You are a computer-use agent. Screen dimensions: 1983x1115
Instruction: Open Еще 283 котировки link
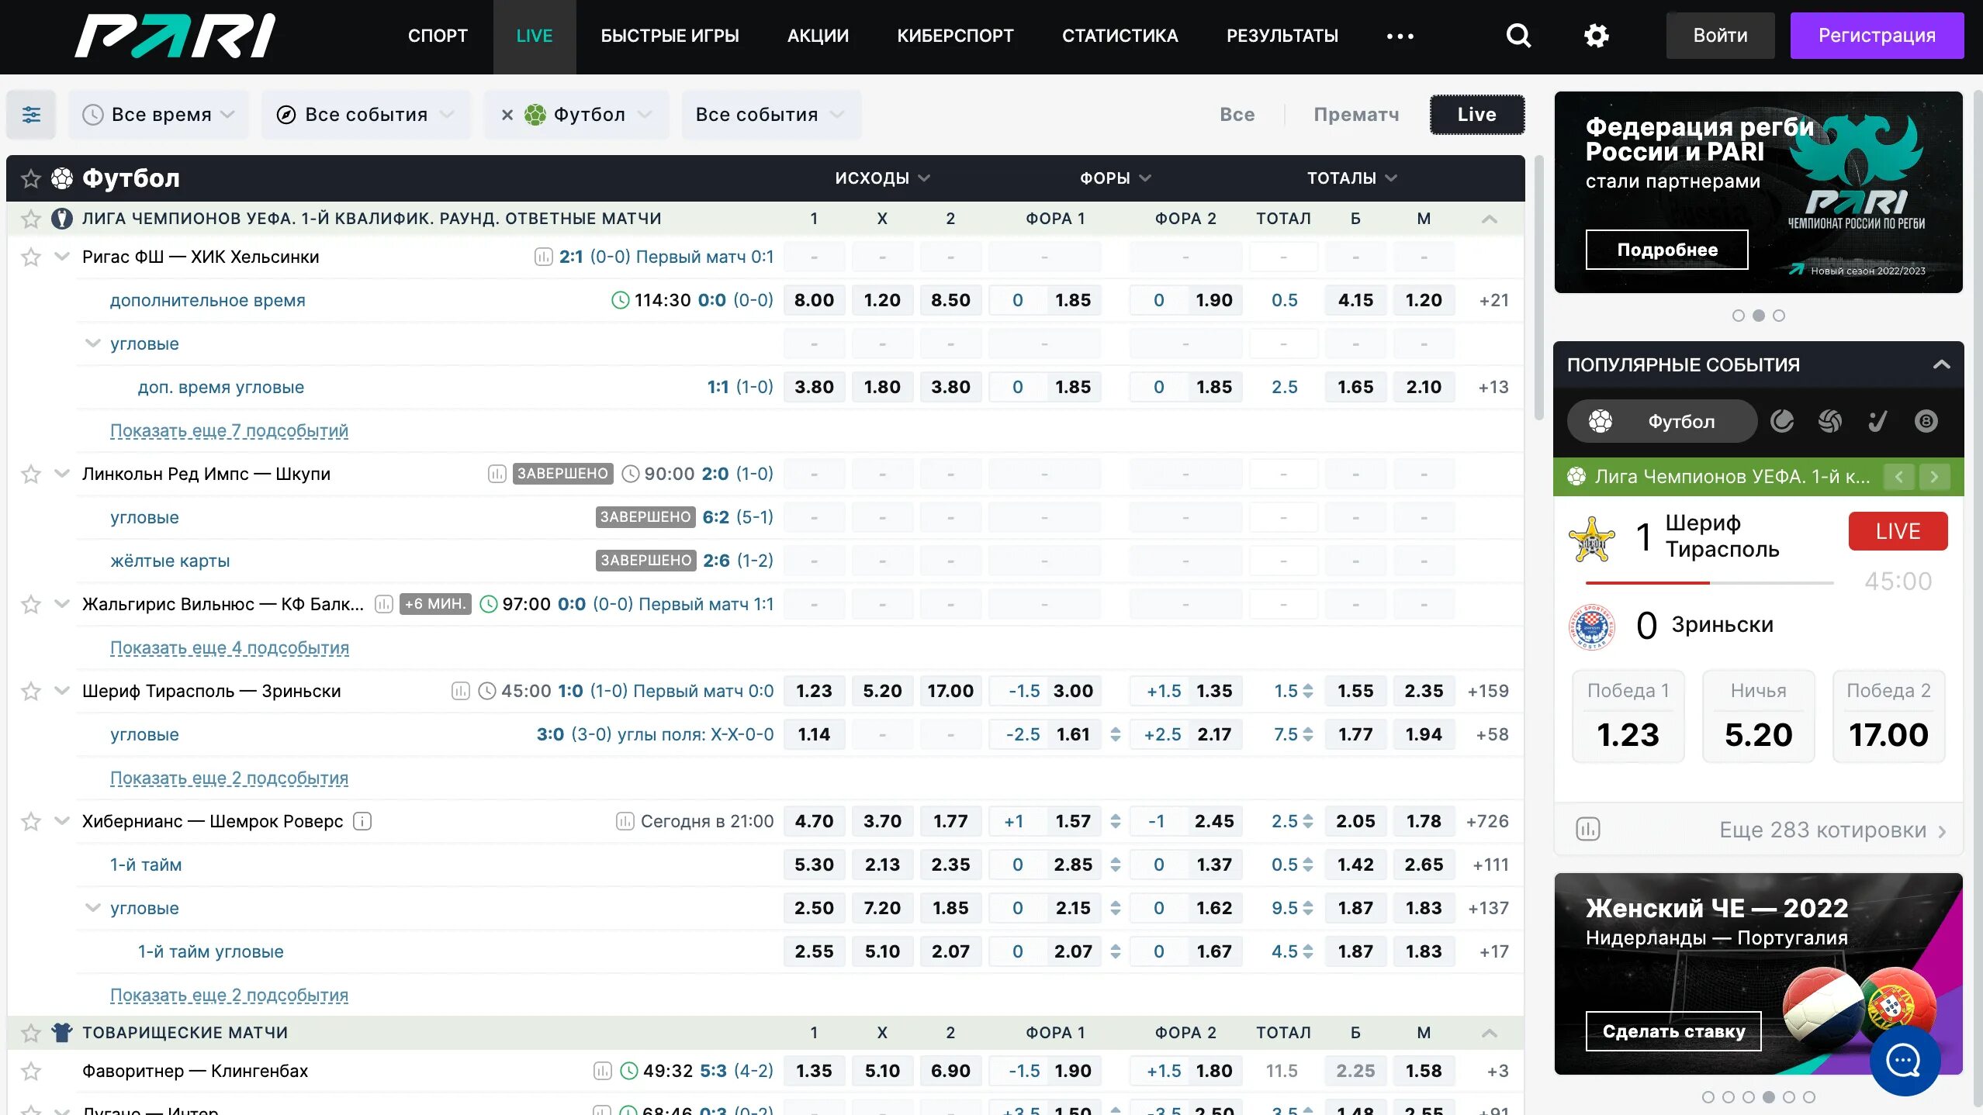tap(1832, 830)
